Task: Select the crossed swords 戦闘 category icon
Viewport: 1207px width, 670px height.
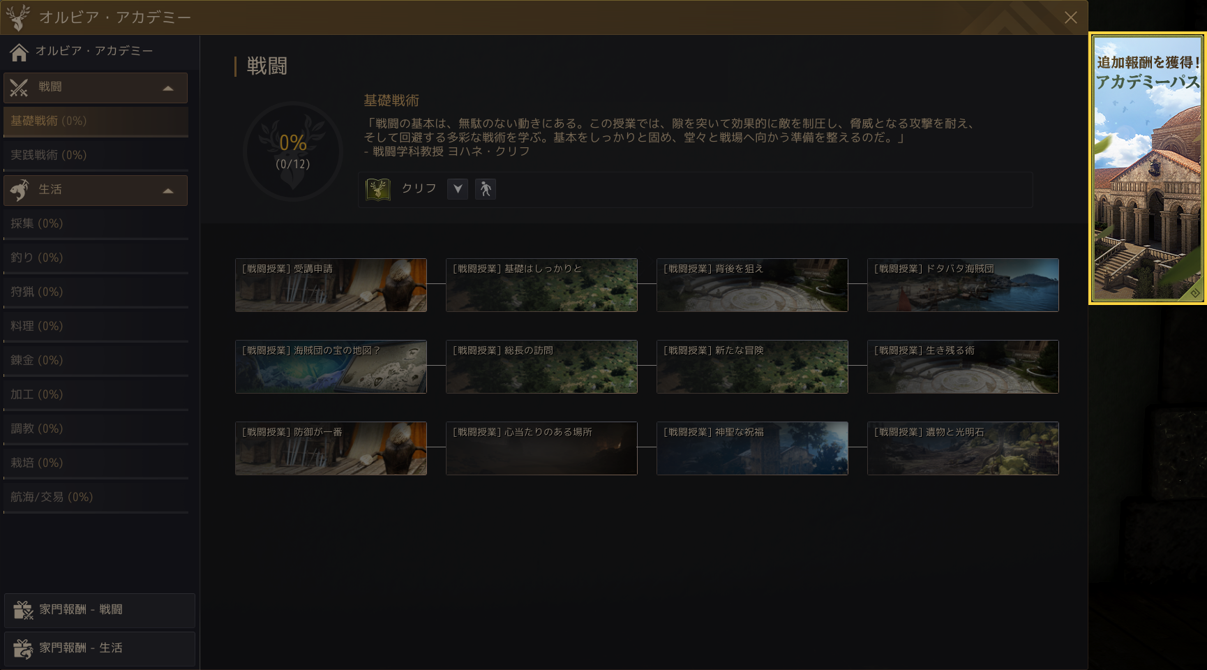Action: tap(19, 87)
